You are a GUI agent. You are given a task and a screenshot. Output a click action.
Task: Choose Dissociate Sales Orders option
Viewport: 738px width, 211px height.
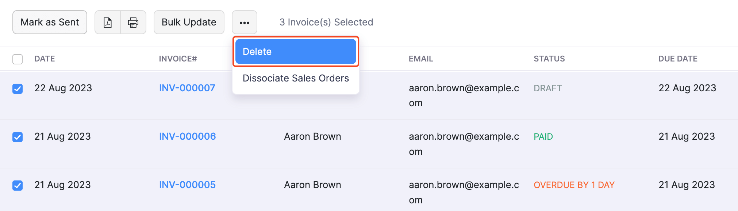point(296,78)
